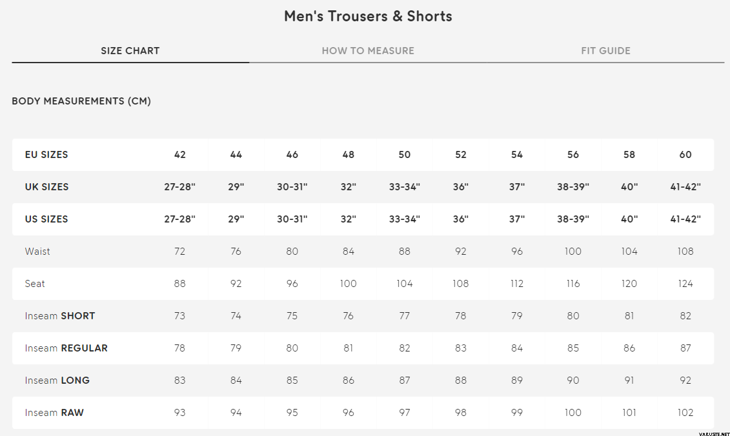
Task: Click EU size 42 column header
Action: [180, 155]
